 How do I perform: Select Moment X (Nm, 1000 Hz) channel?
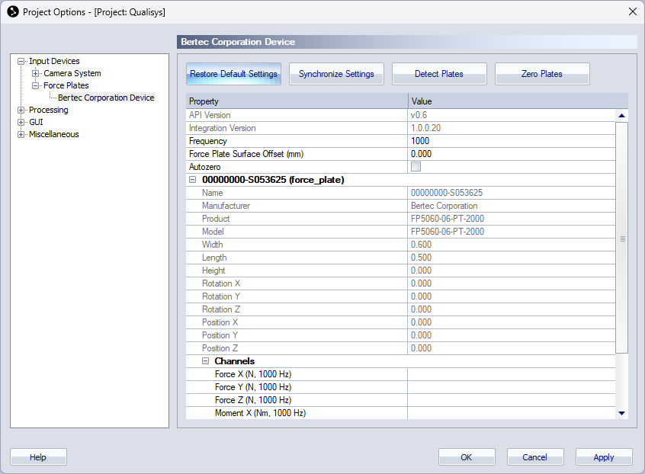[x=400, y=413]
